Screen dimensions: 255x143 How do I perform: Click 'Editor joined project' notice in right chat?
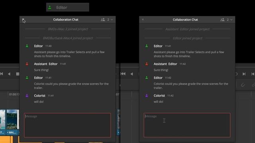click(x=188, y=38)
